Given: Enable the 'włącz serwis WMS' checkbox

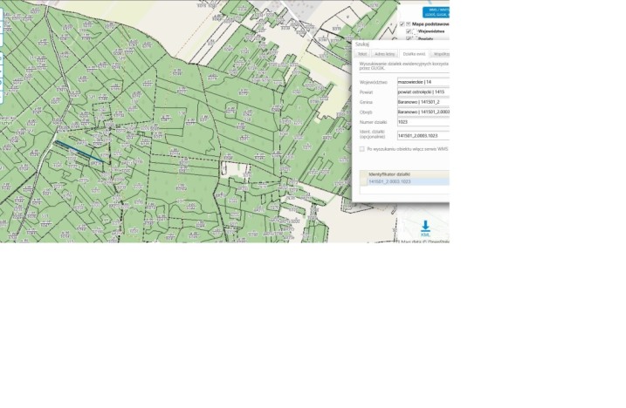Looking at the screenshot, I should click(x=361, y=149).
